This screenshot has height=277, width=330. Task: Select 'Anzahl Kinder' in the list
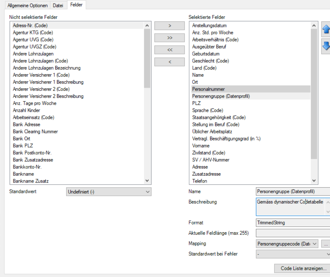pyautogui.click(x=78, y=110)
